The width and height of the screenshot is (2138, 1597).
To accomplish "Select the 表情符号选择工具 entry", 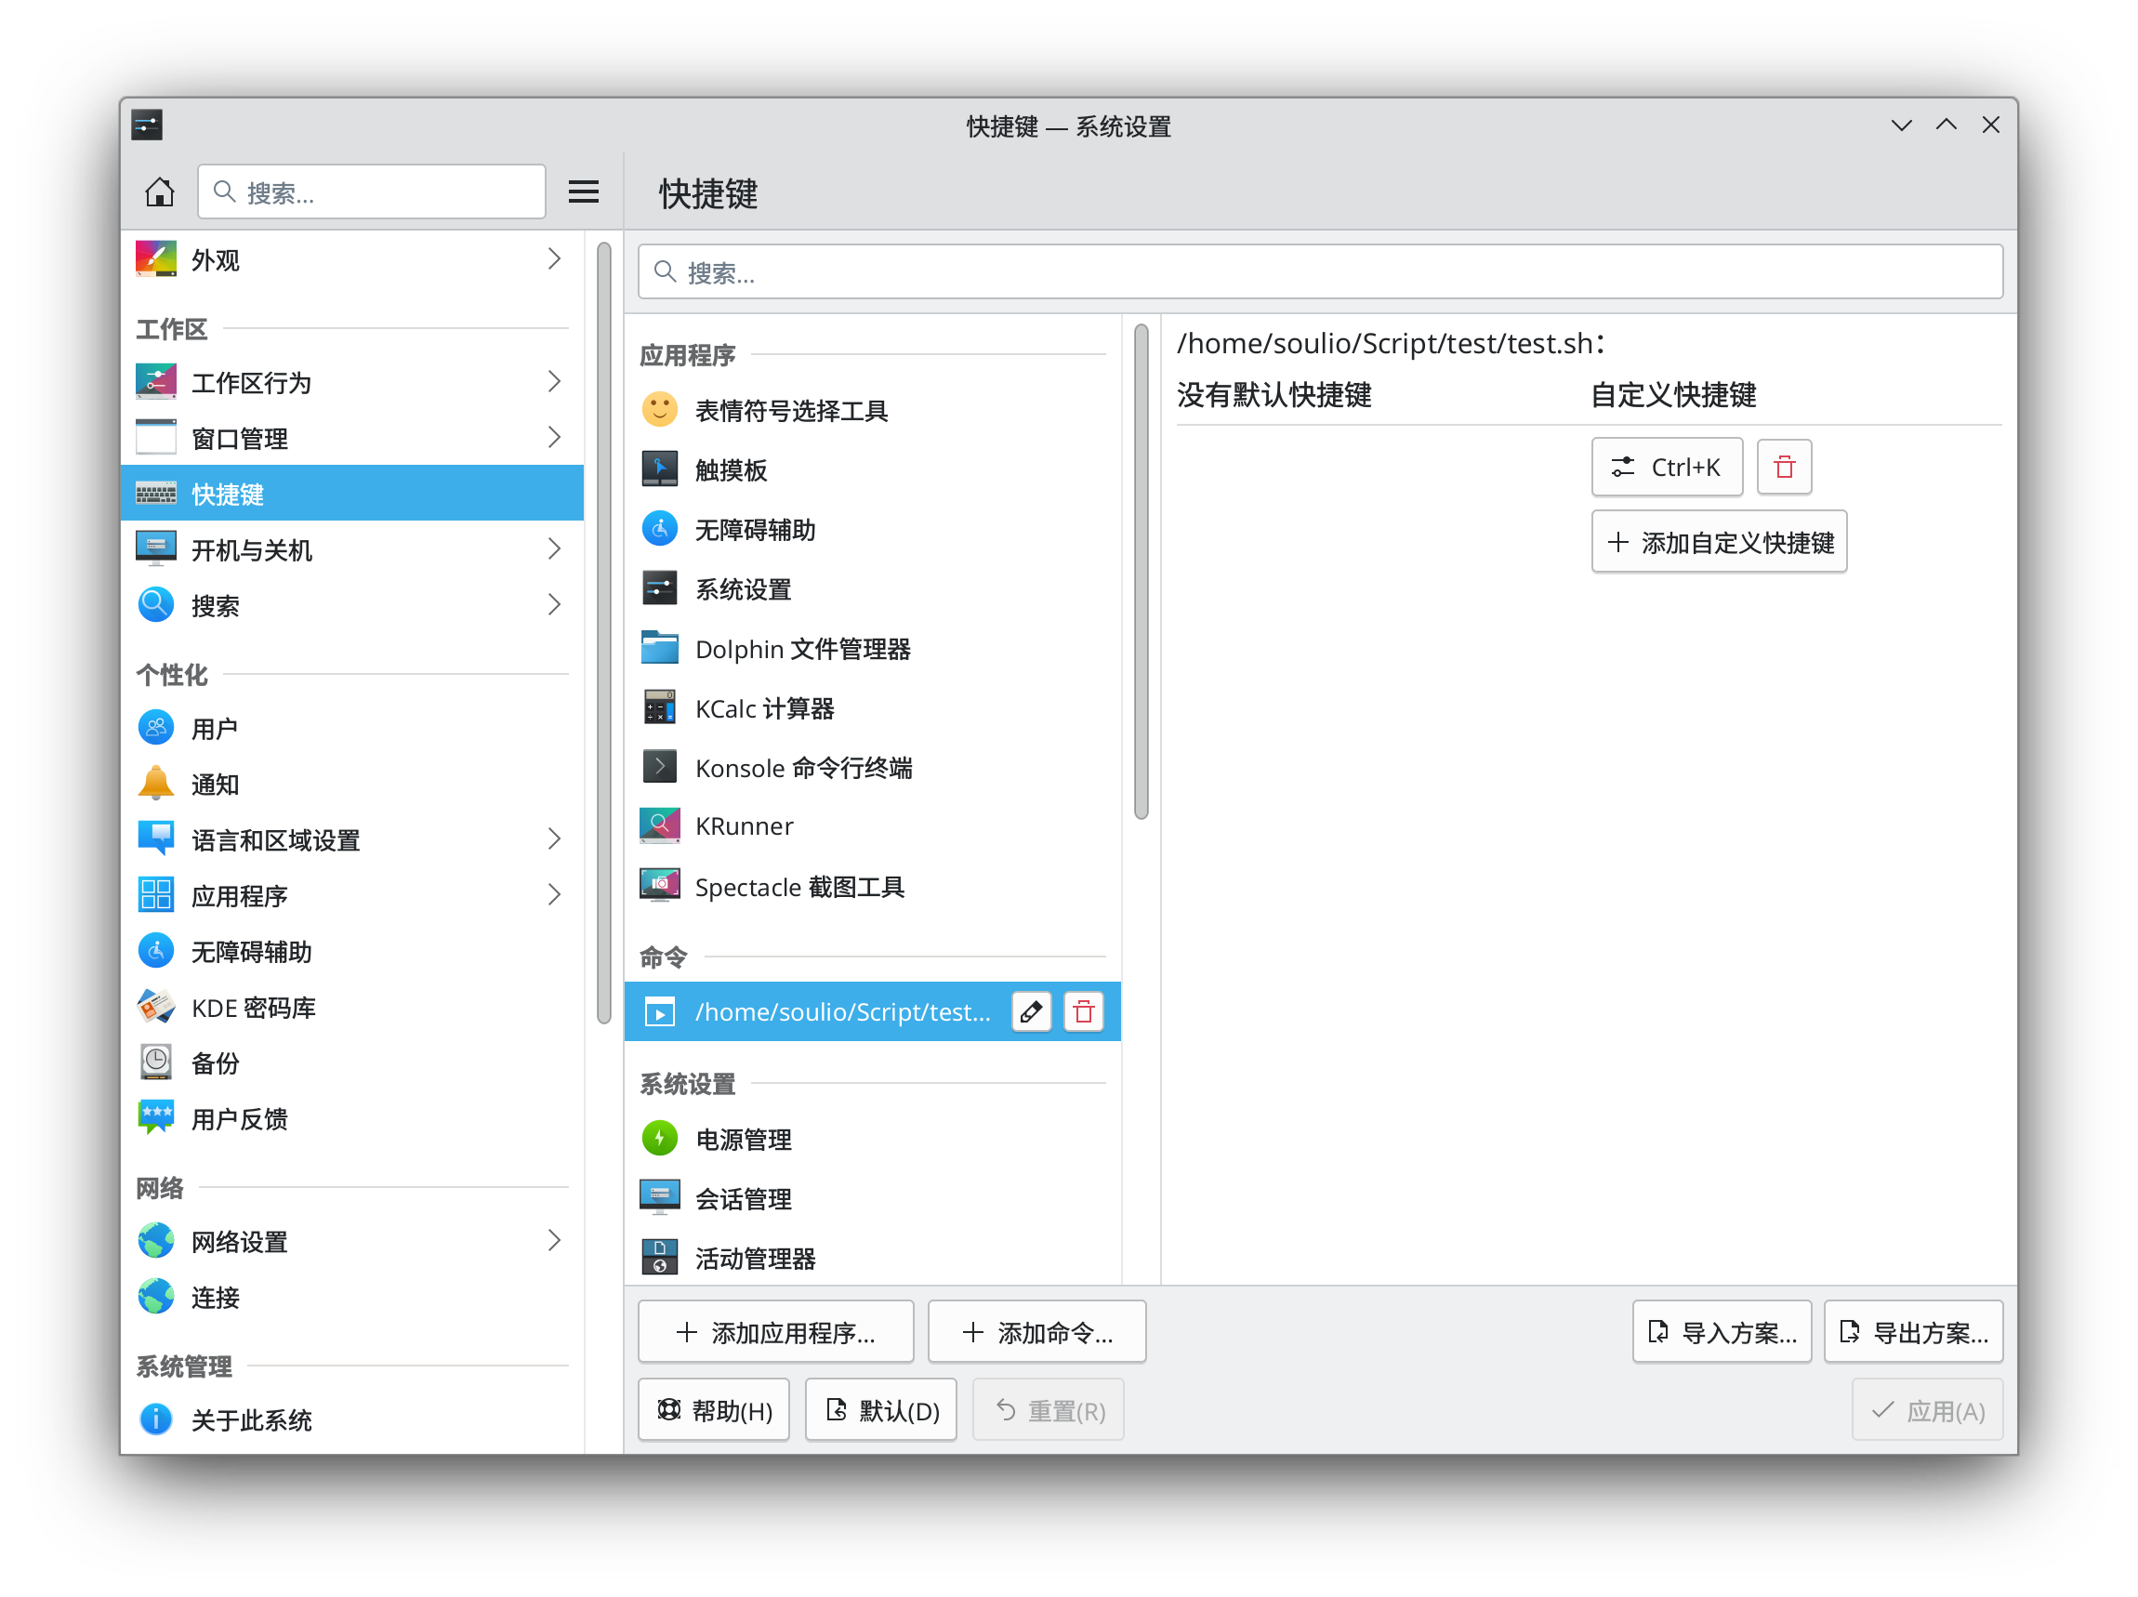I will tap(791, 410).
